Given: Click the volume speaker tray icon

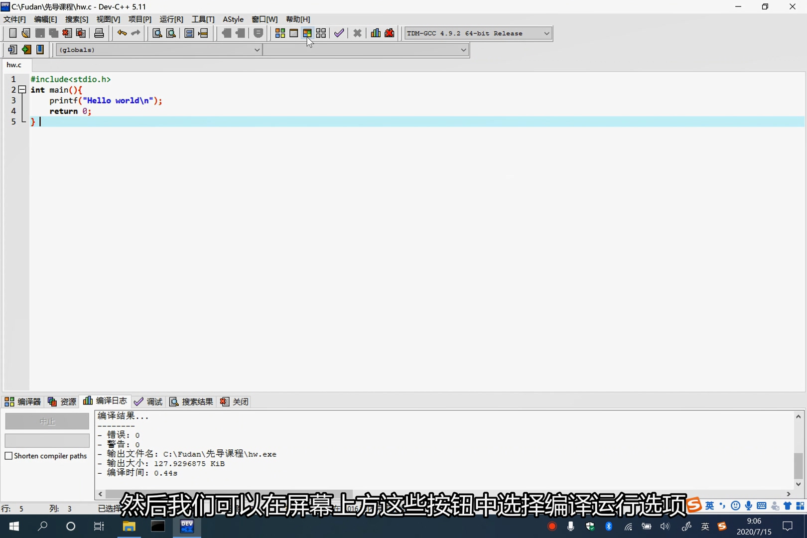Looking at the screenshot, I should pos(665,526).
